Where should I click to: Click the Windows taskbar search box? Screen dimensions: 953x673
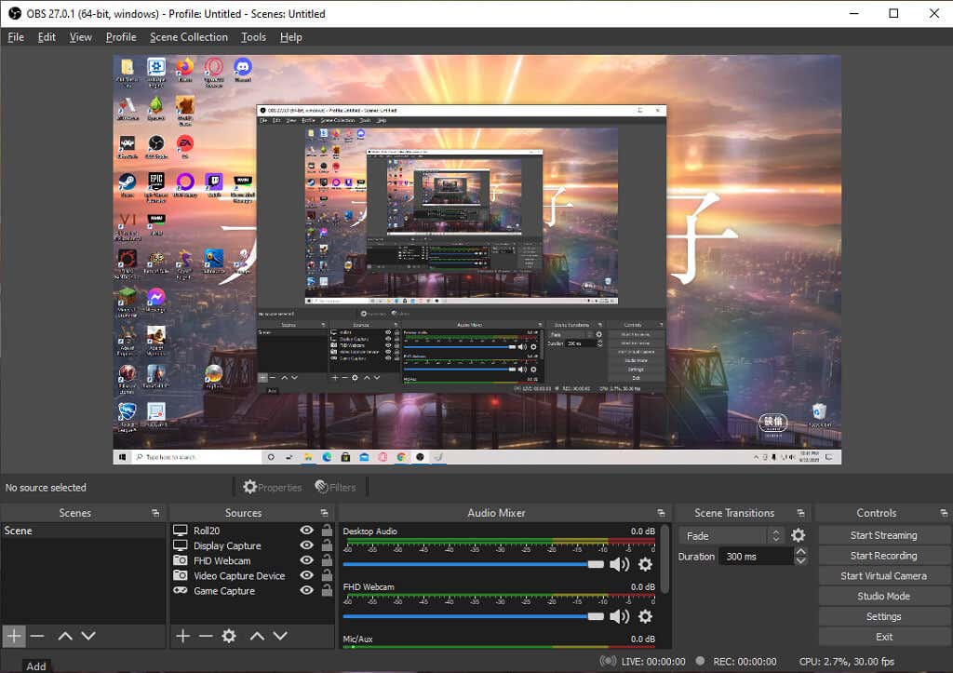coord(191,457)
